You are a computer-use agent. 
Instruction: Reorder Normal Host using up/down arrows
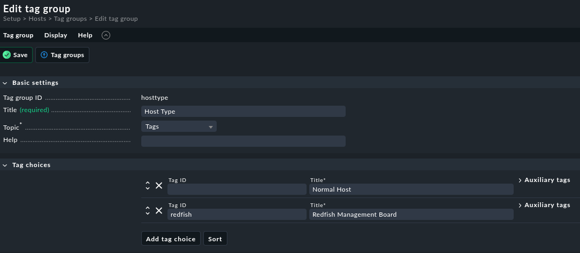click(148, 186)
